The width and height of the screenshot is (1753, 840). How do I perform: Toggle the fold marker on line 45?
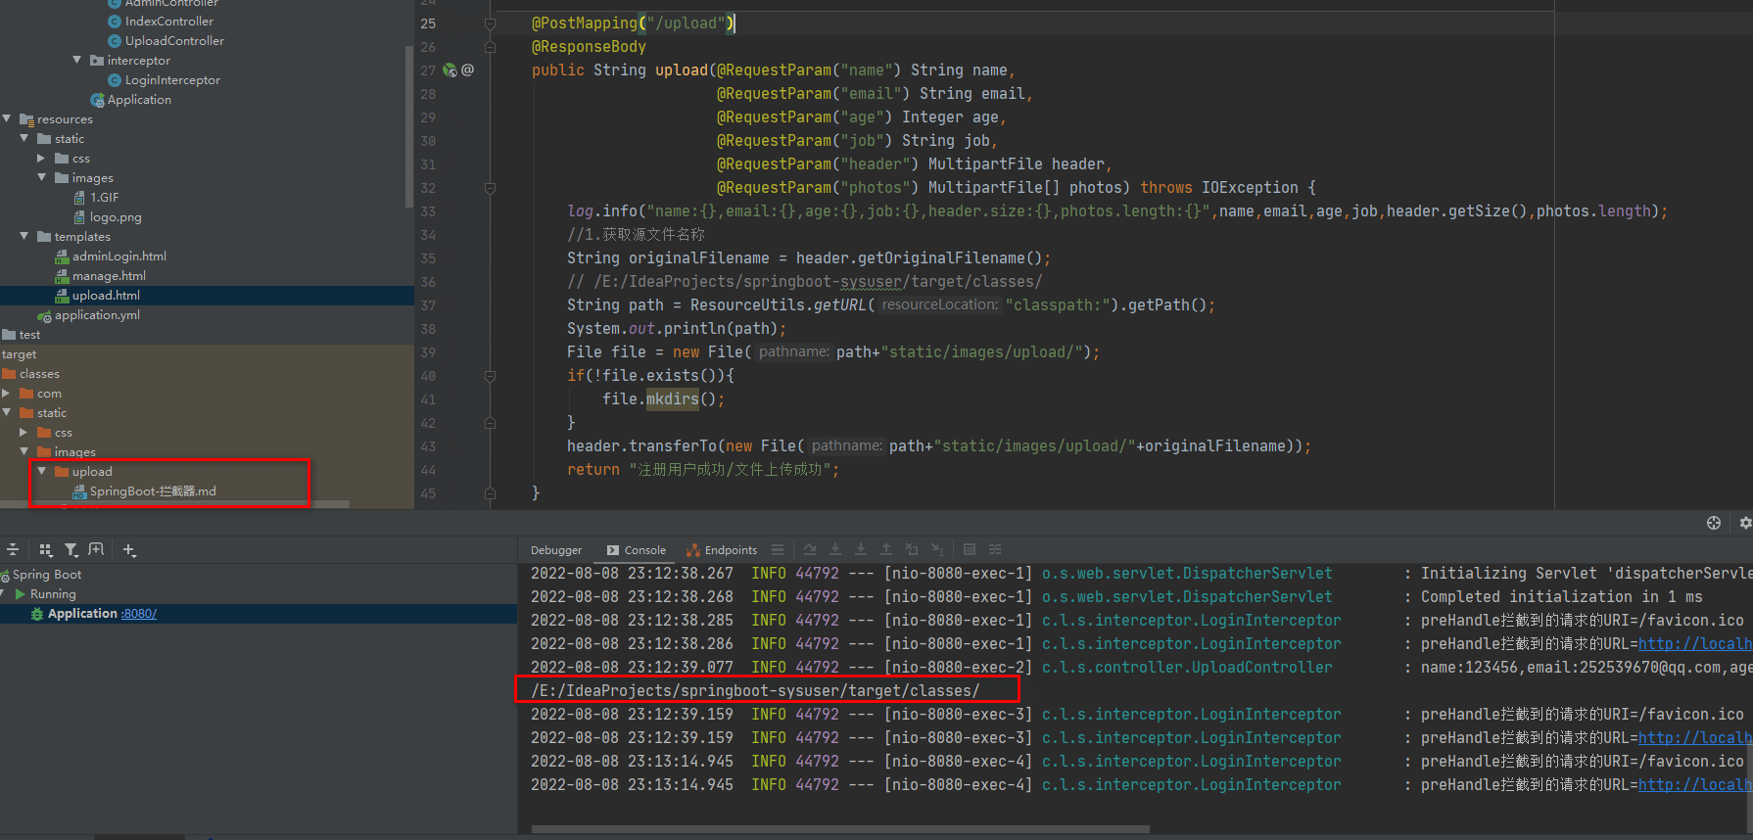(490, 493)
